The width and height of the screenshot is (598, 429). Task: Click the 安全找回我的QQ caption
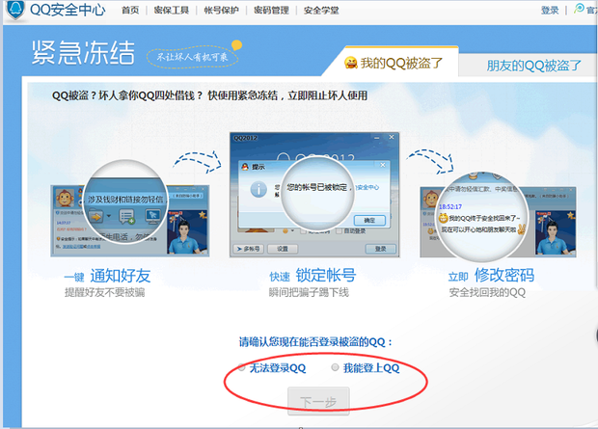pyautogui.click(x=487, y=292)
